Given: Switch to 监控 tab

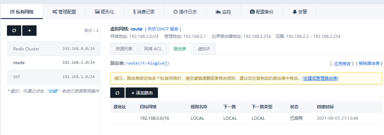Looking at the screenshot, I should (x=223, y=12).
